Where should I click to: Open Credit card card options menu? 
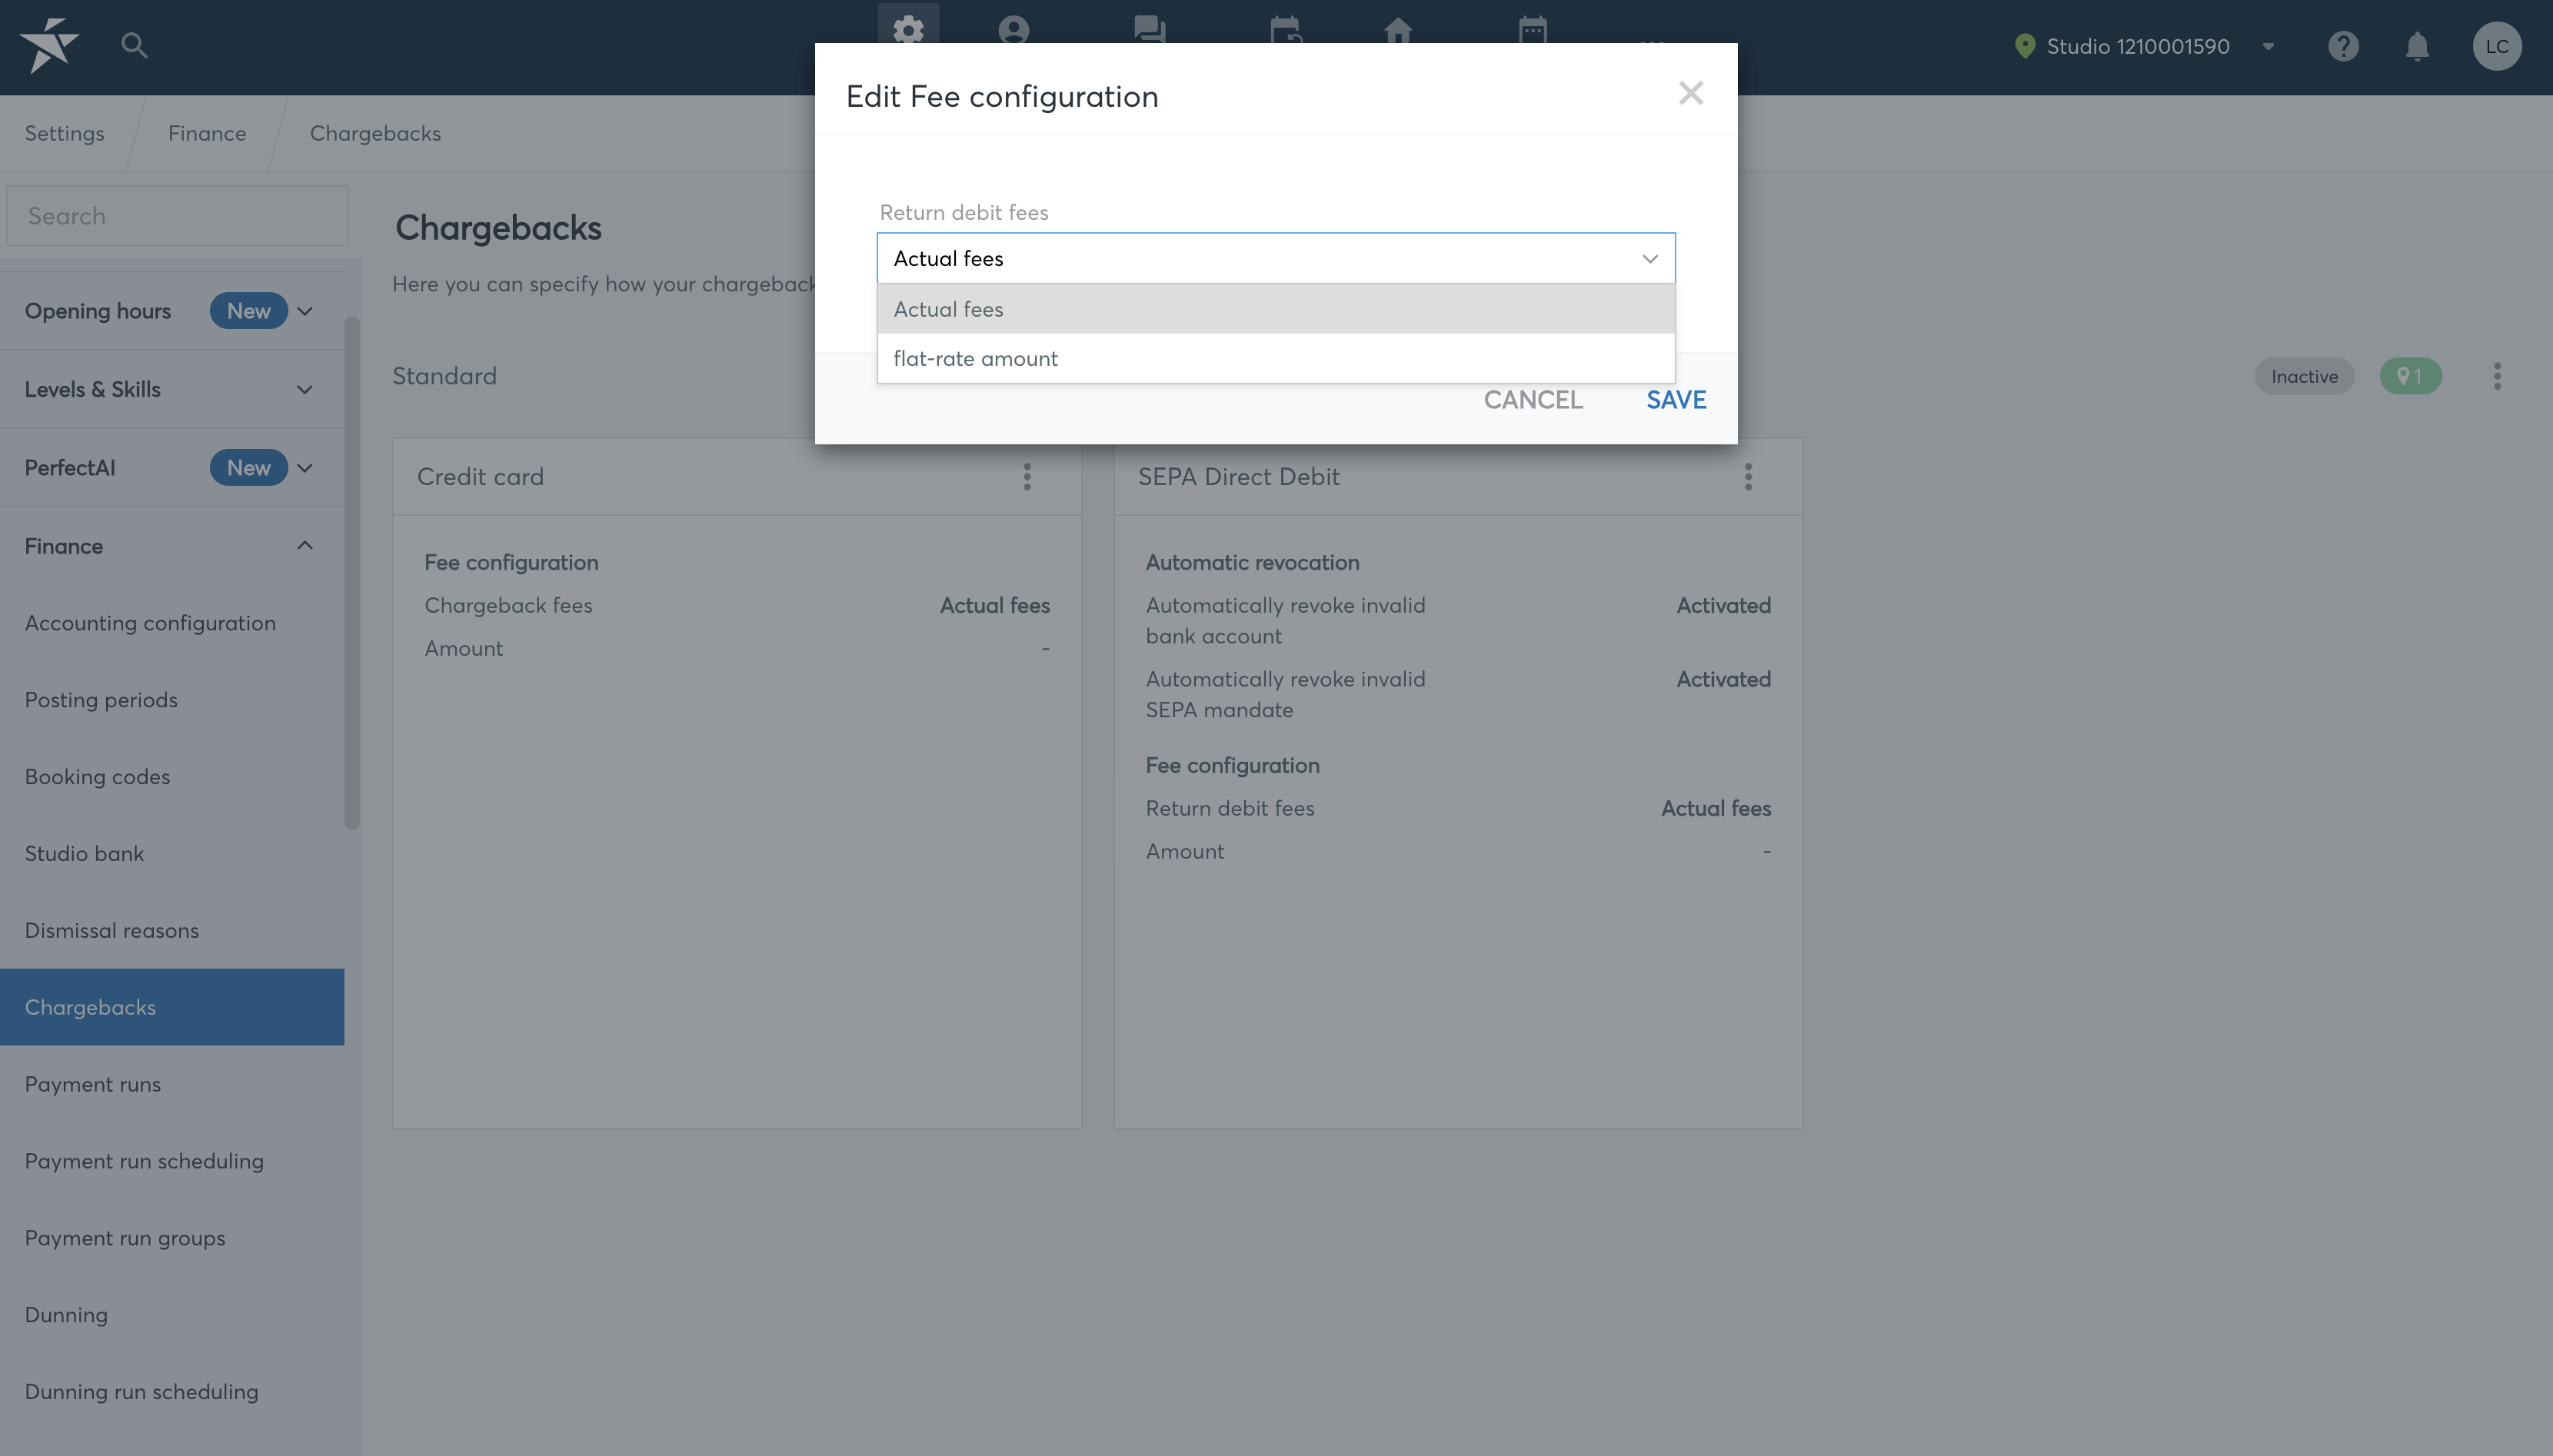pyautogui.click(x=1027, y=476)
